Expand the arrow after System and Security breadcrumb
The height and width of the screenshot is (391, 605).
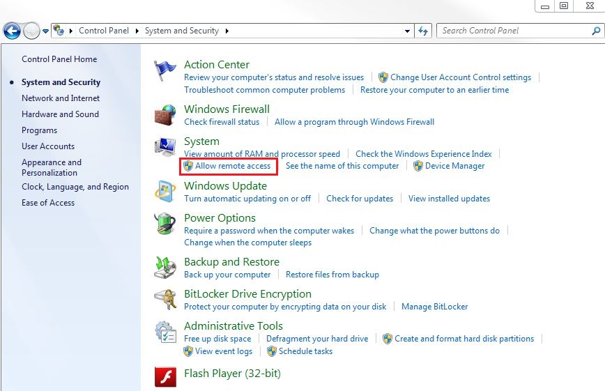coord(227,31)
